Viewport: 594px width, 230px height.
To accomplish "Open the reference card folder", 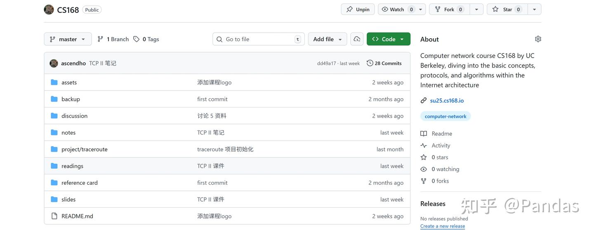I will 80,183.
